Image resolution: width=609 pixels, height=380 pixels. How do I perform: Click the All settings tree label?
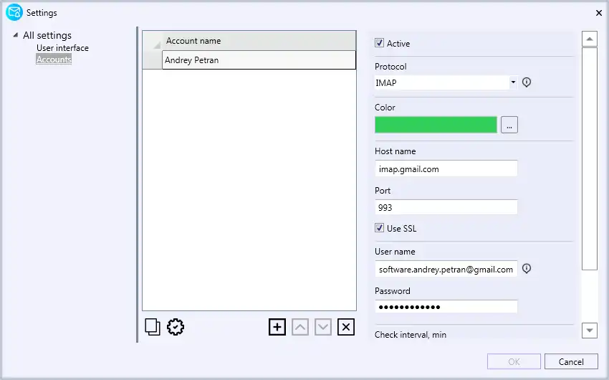tap(47, 35)
